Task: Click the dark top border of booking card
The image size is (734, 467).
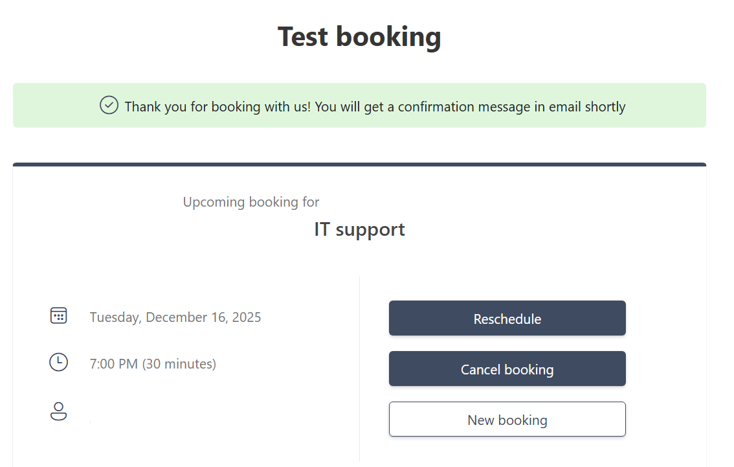Action: (x=359, y=165)
